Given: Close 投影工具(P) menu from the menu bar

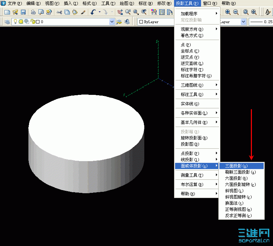Looking at the screenshot, I should click(x=187, y=3).
